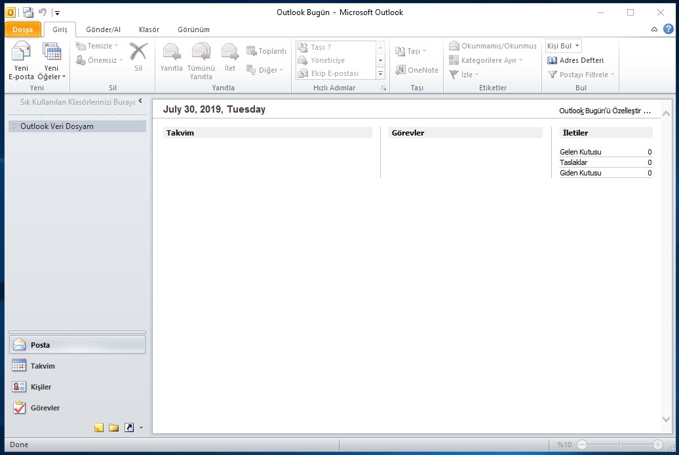
Task: Minimize the ribbon with the caret icon
Action: (654, 29)
